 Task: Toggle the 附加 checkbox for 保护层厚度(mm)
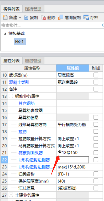pyautogui.click(x=96, y=181)
